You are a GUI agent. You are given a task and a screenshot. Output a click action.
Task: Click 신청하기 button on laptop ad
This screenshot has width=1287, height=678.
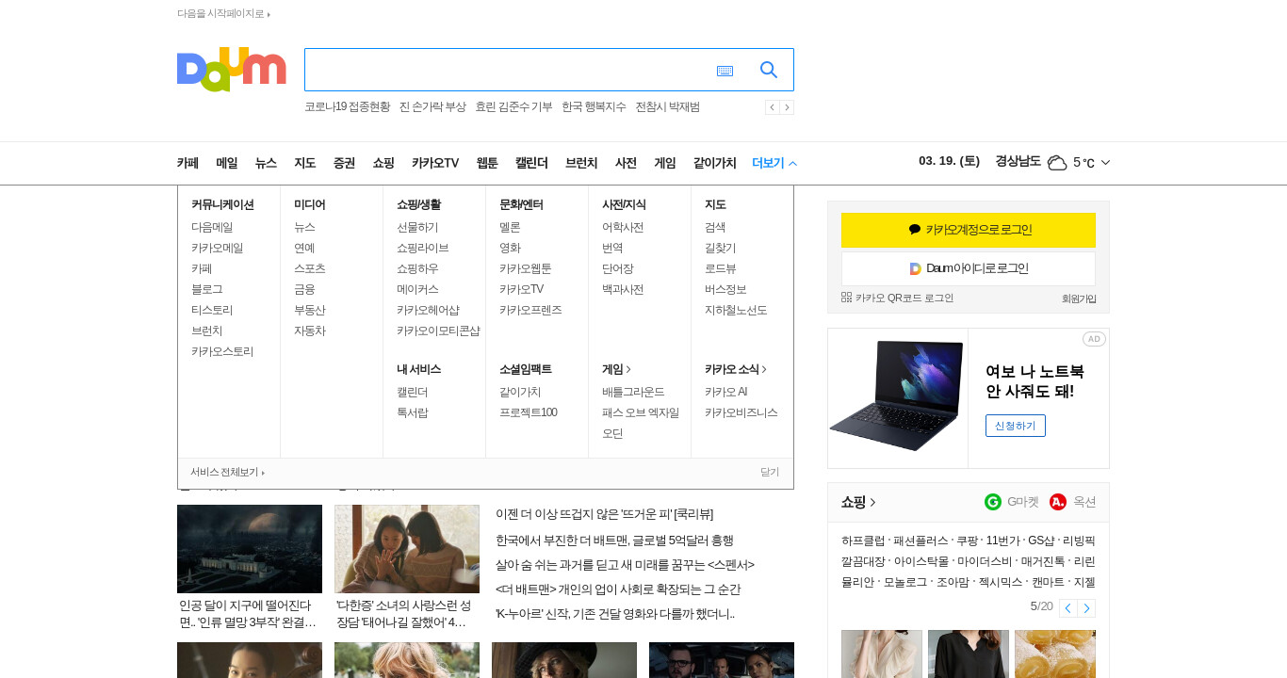1016,426
